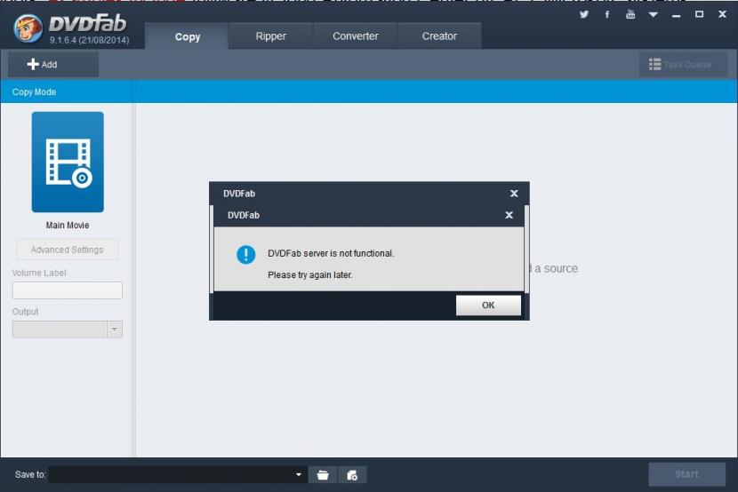This screenshot has height=492, width=738.
Task: Open DVDFab Twitter page icon
Action: [583, 14]
